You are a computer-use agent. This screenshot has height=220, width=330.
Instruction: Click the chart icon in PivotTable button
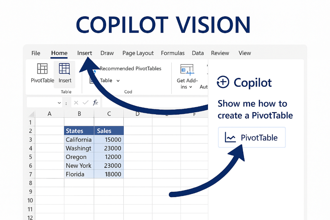[230, 137]
